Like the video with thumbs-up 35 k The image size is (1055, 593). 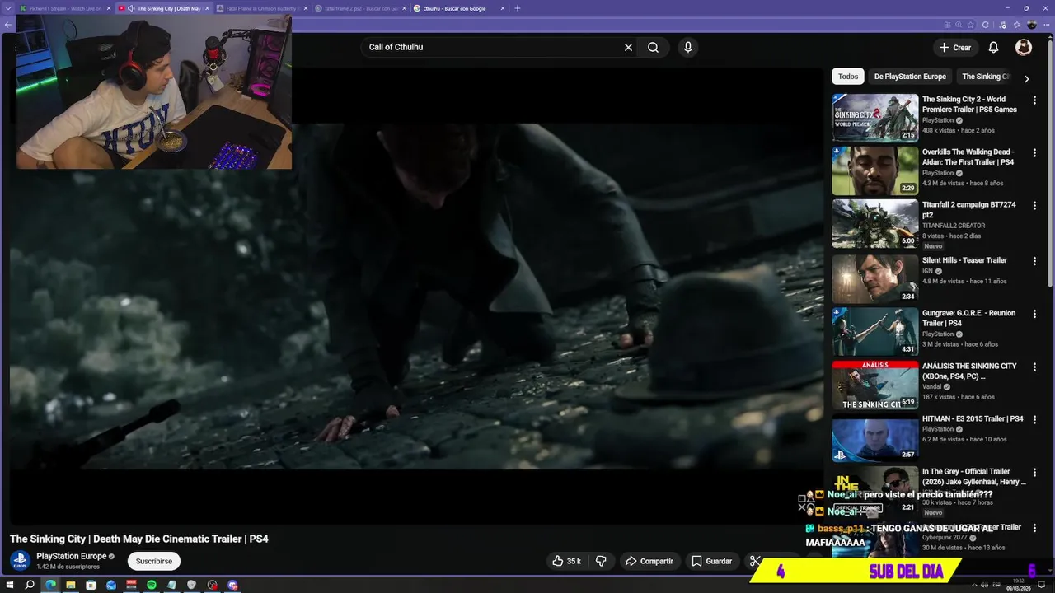(566, 561)
